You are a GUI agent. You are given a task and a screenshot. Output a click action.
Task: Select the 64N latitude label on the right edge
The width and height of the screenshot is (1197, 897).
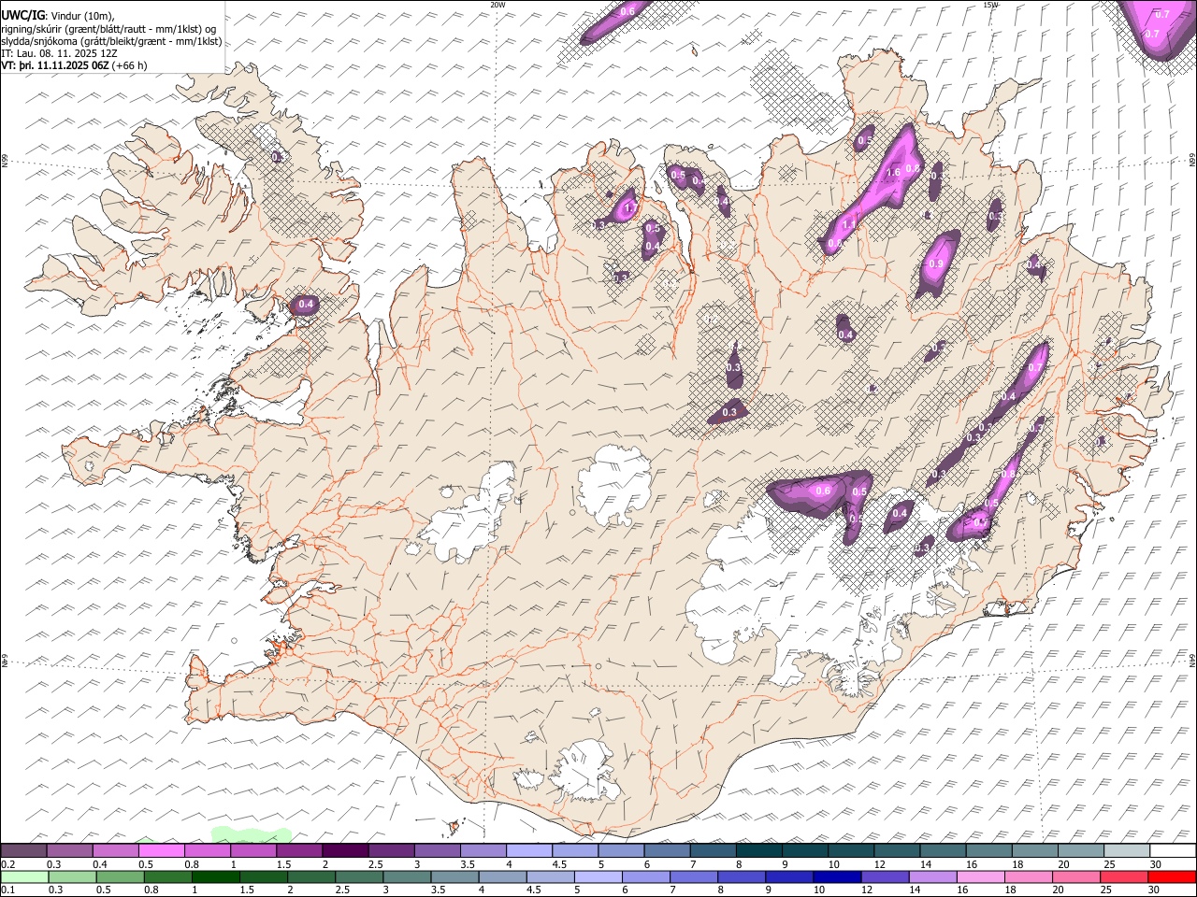tap(1192, 660)
